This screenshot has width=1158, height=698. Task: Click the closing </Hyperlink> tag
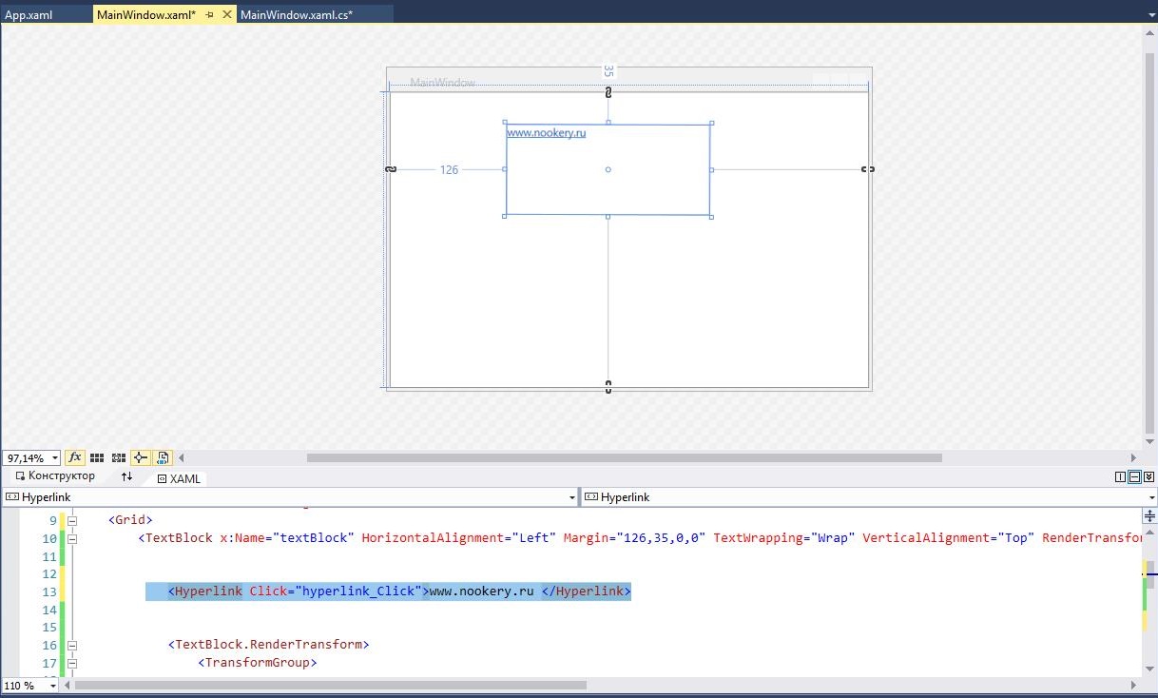click(587, 591)
